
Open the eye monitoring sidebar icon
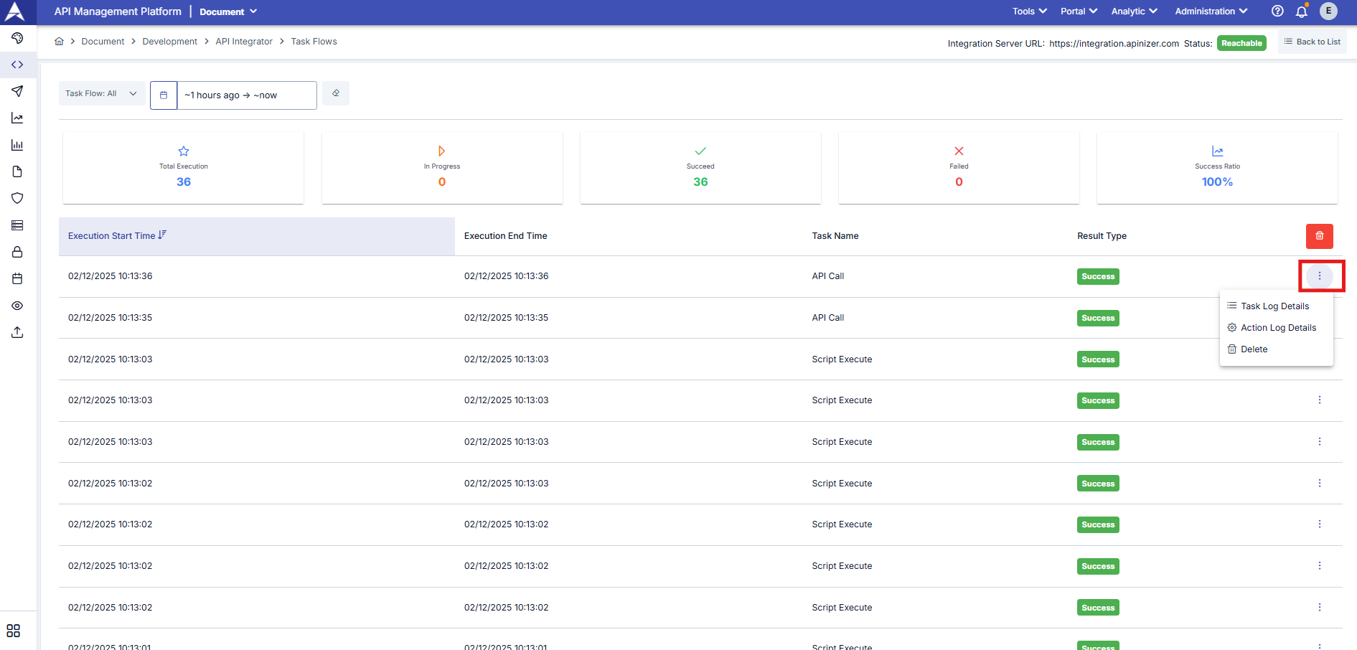pos(17,306)
